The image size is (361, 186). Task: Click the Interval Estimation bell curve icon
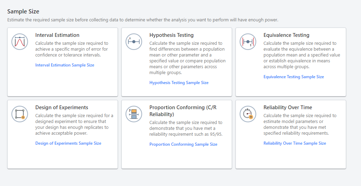(x=20, y=42)
